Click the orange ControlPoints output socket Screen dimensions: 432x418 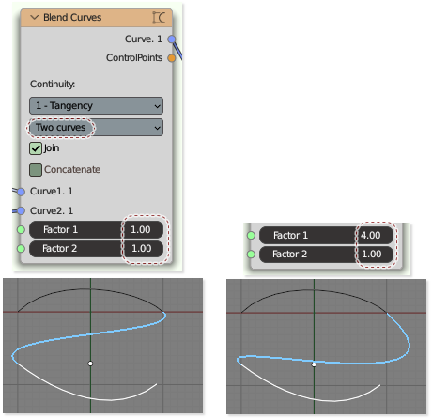click(171, 58)
